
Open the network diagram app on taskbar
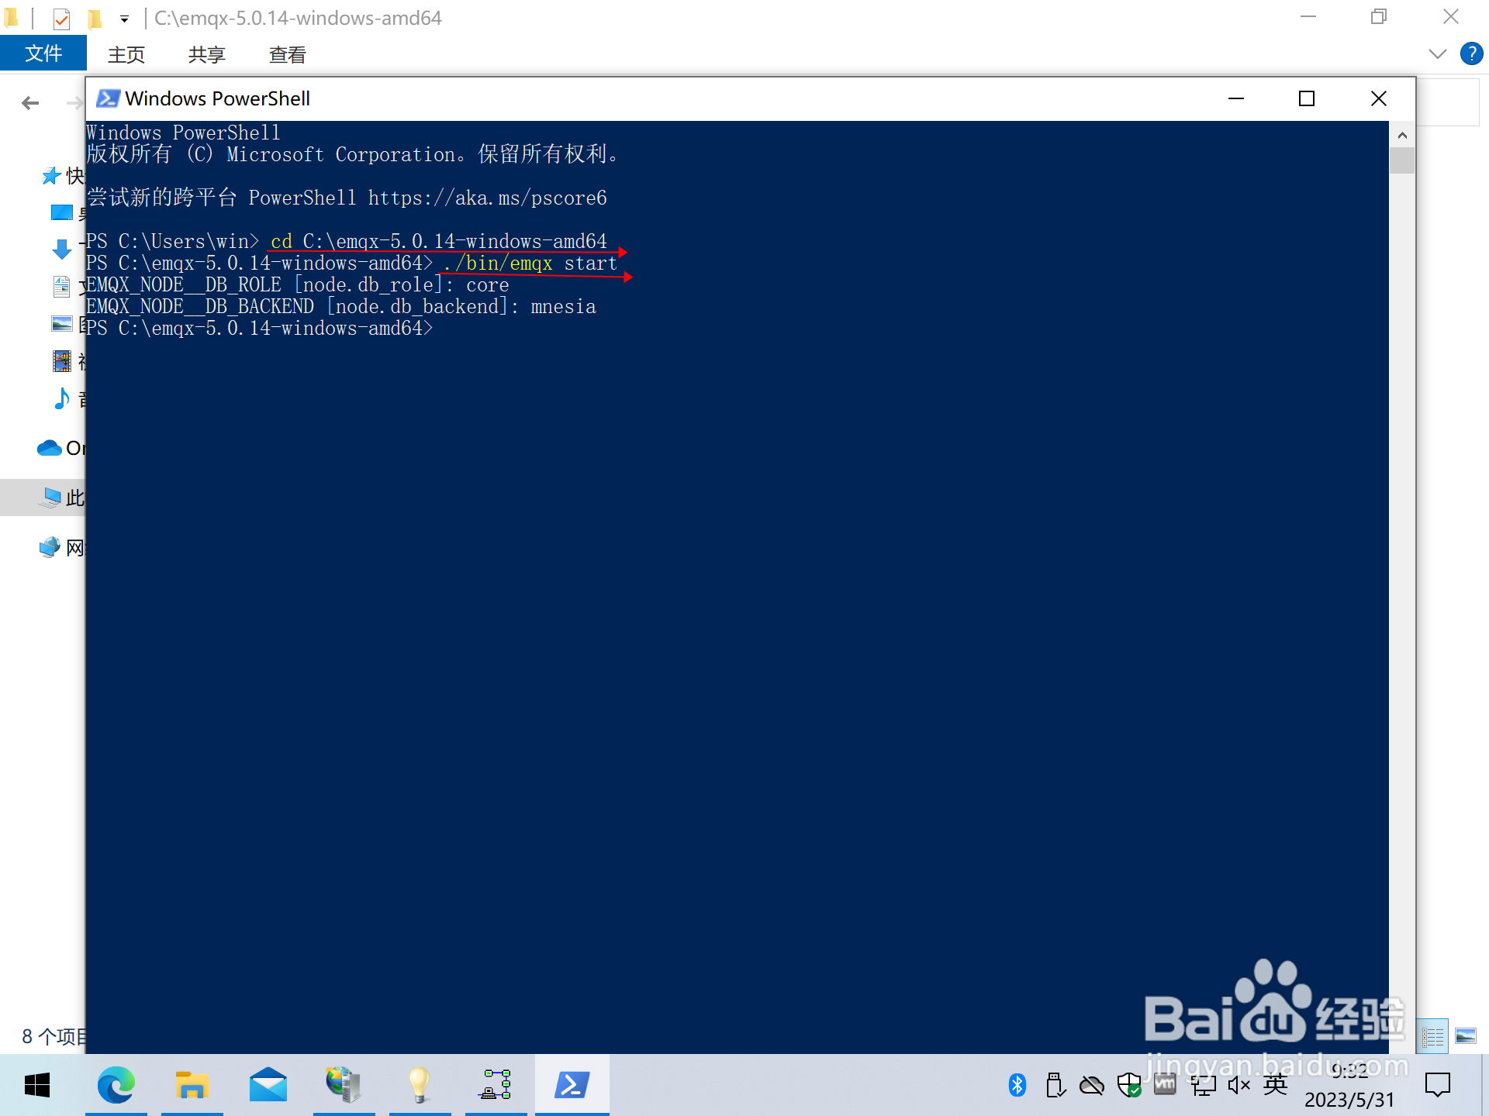coord(496,1085)
